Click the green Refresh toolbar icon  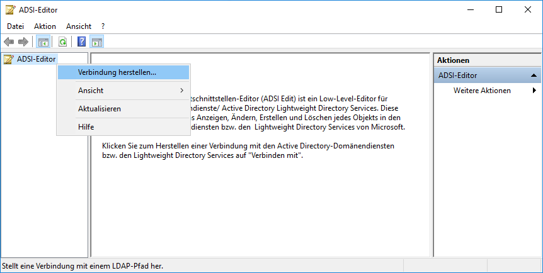(x=62, y=42)
